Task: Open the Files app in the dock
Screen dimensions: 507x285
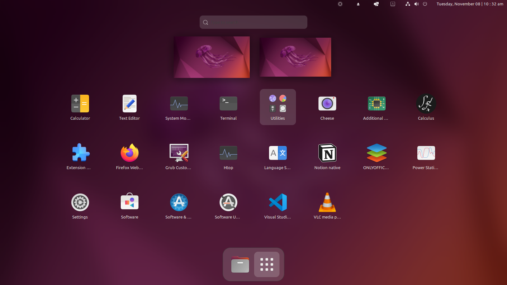Action: [x=240, y=264]
